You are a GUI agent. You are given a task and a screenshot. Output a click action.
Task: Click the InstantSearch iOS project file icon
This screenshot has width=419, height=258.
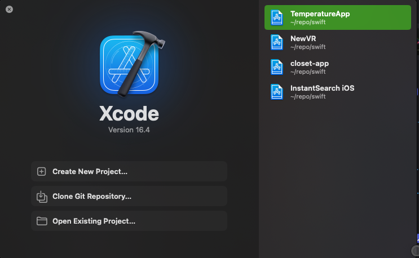click(x=277, y=92)
